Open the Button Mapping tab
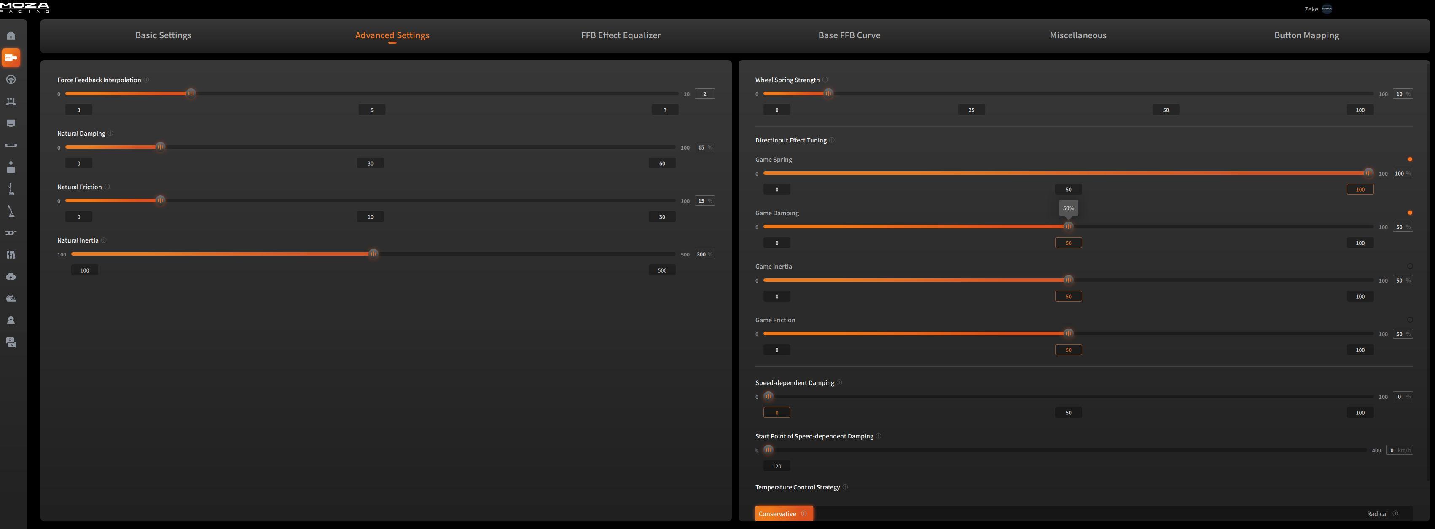The image size is (1435, 529). pyautogui.click(x=1306, y=35)
